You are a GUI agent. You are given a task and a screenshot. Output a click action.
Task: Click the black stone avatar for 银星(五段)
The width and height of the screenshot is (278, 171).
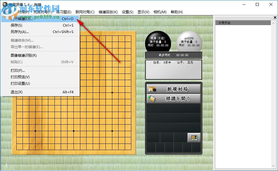coord(158,41)
